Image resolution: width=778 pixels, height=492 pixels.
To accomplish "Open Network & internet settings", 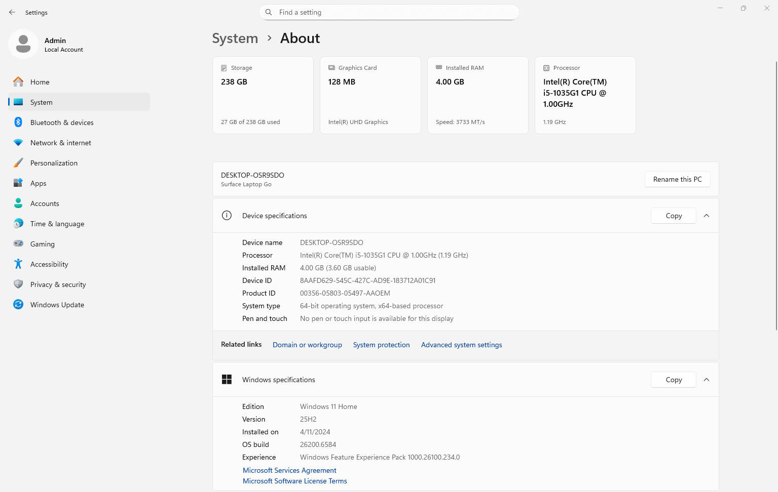I will [x=79, y=143].
